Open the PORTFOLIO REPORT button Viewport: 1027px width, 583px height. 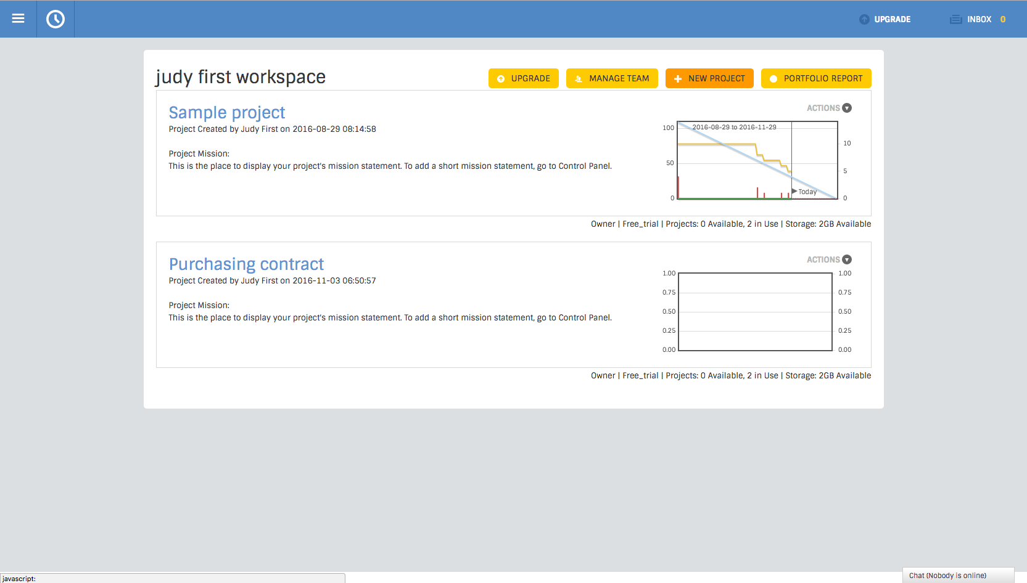pos(816,78)
